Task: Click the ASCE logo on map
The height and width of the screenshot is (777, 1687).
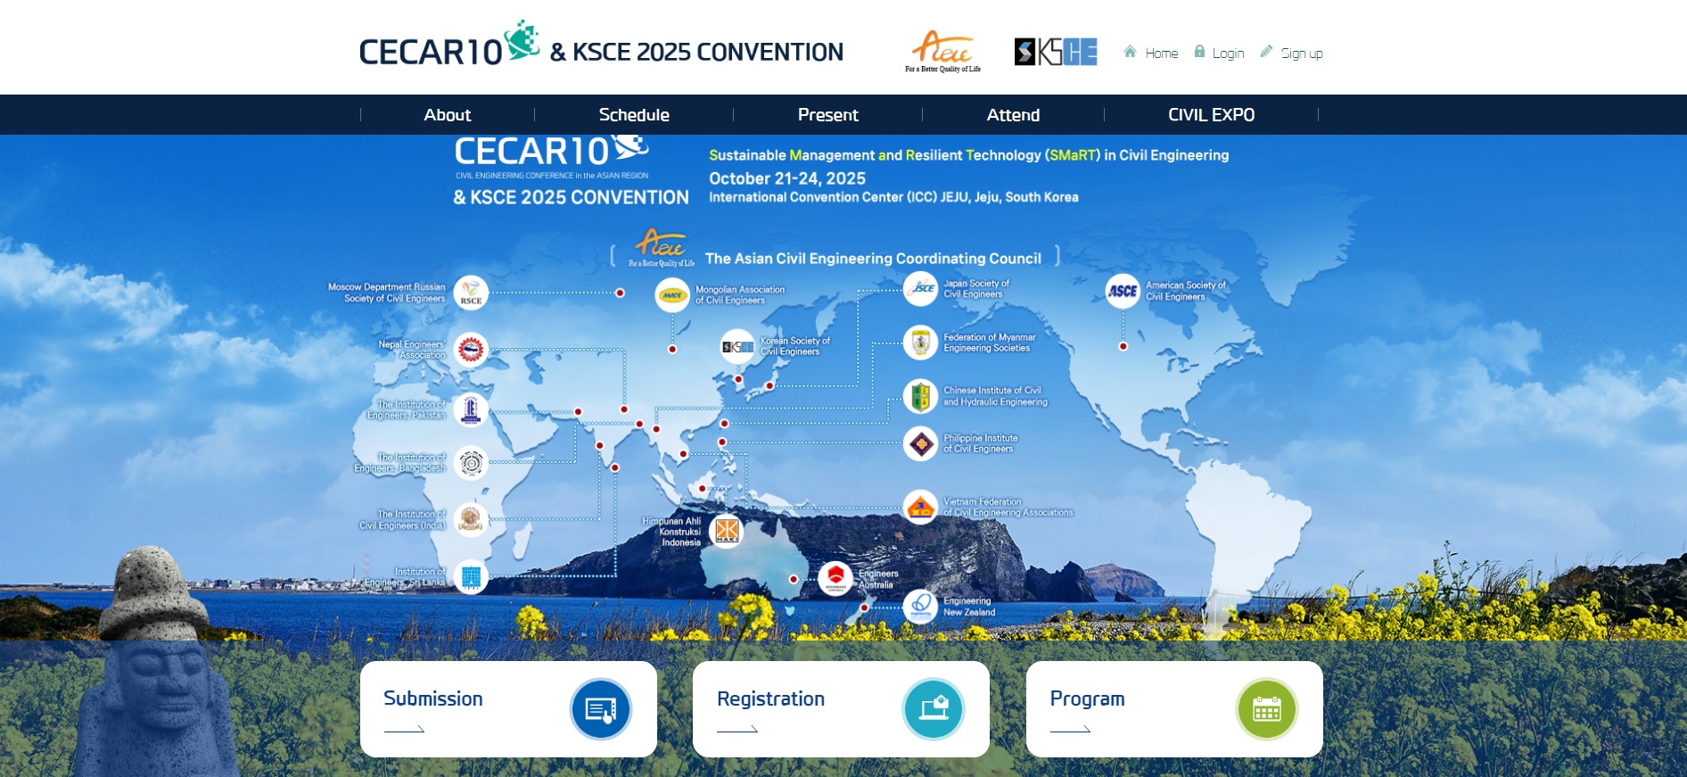Action: [1123, 291]
